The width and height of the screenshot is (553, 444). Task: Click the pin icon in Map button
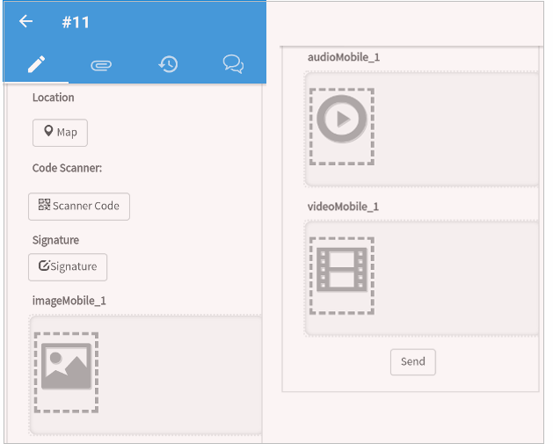(49, 132)
